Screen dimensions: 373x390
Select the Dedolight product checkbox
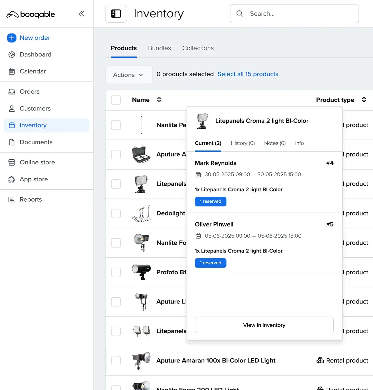[116, 213]
